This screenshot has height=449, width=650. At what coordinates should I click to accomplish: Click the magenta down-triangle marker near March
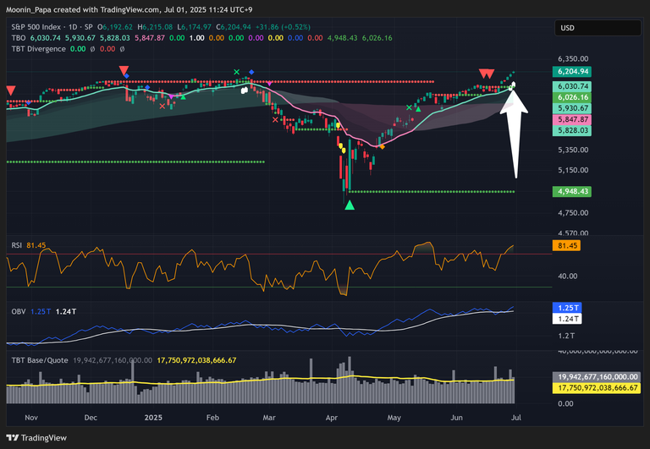coord(269,84)
